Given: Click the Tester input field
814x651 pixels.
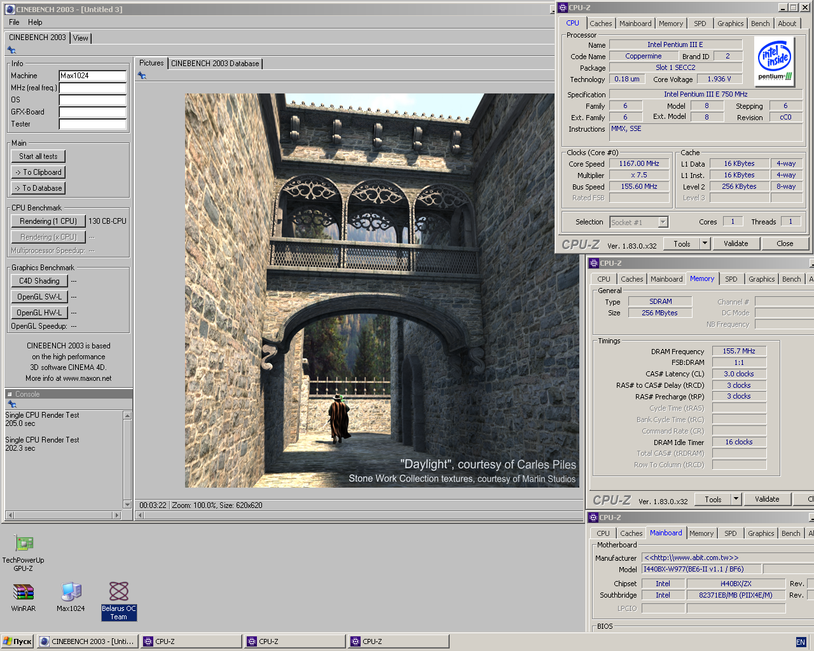Looking at the screenshot, I should tap(93, 124).
